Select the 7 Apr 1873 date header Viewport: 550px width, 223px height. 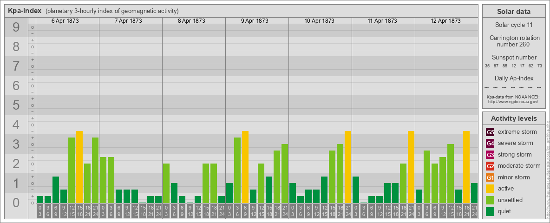(128, 21)
